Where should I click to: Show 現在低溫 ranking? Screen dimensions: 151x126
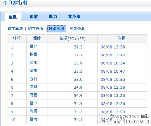point(36,29)
